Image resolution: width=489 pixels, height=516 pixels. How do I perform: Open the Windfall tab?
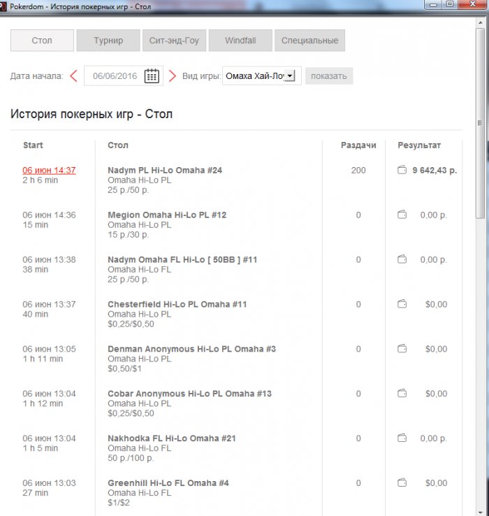point(240,41)
